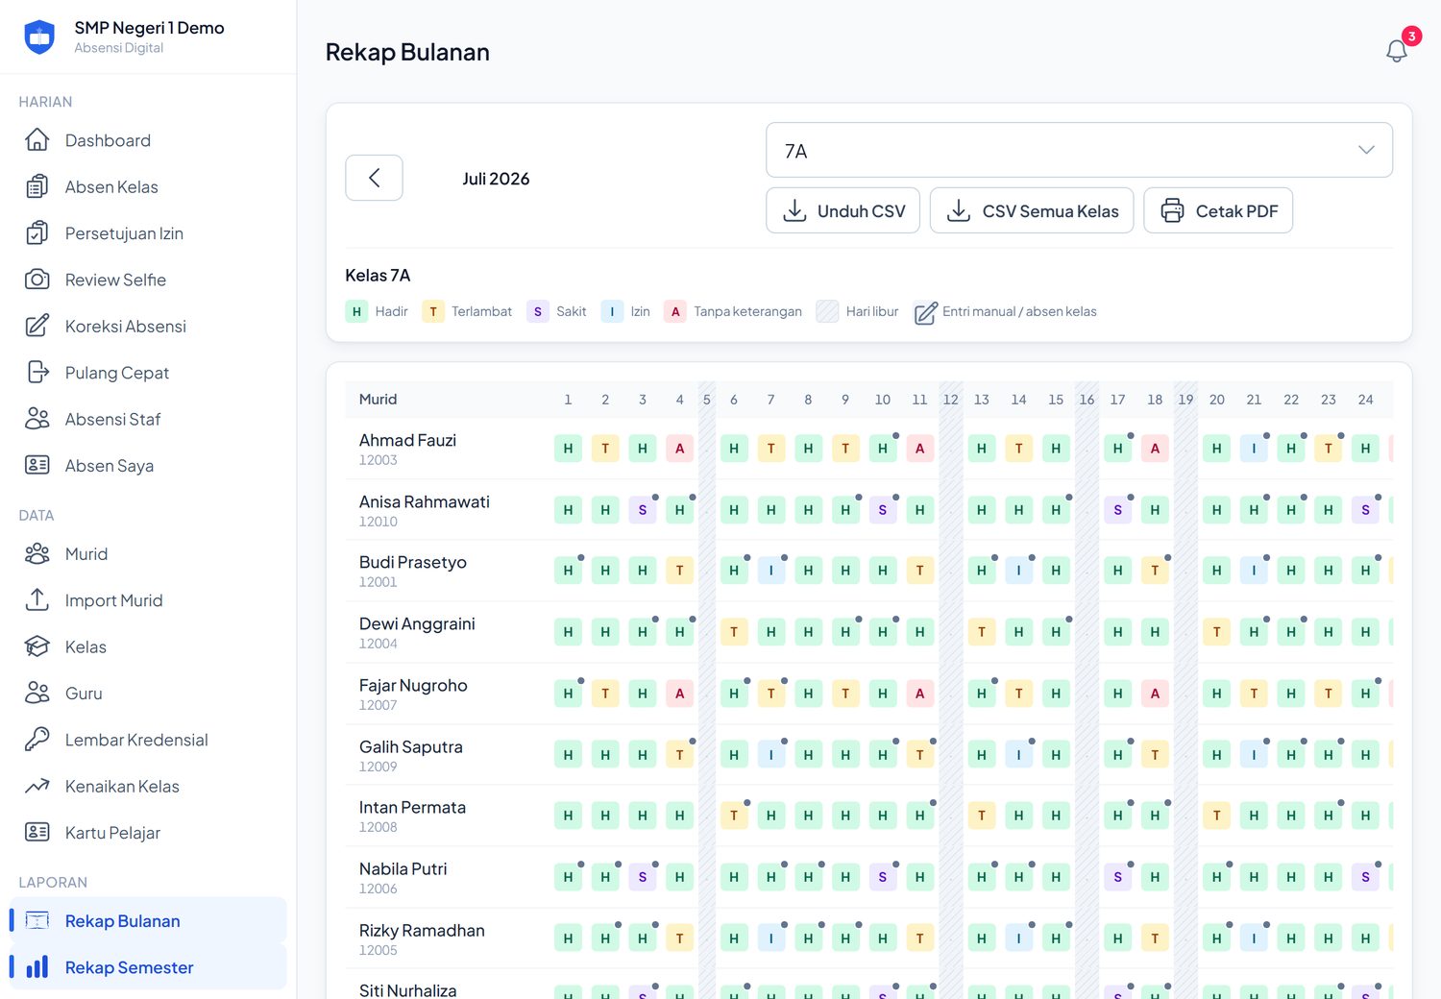Open the 7A class dropdown
1441x999 pixels.
coord(1079,150)
